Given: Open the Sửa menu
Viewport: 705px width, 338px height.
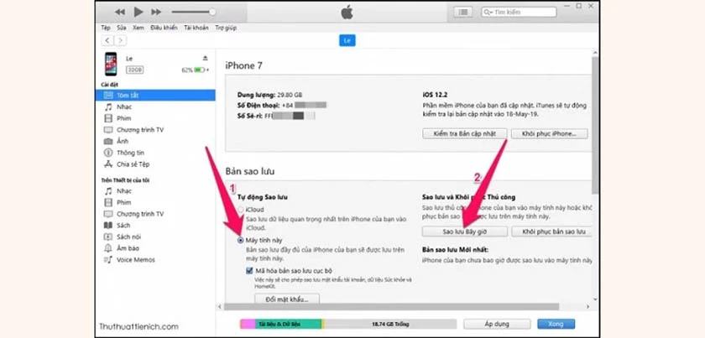Looking at the screenshot, I should pos(122,28).
